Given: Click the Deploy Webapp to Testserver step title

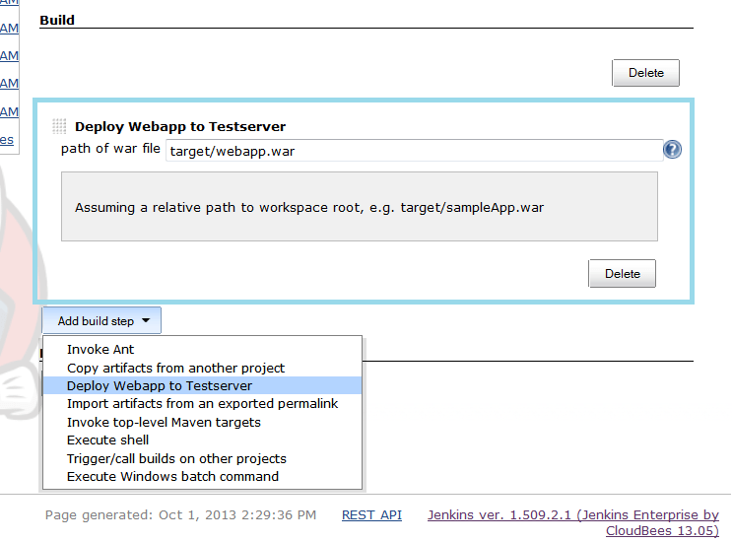Looking at the screenshot, I should [180, 126].
